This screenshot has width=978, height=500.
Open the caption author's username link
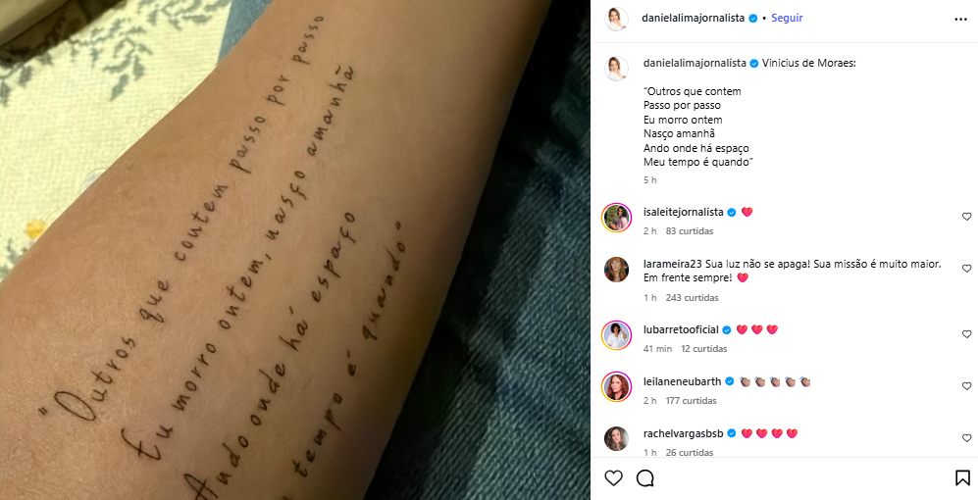point(695,63)
